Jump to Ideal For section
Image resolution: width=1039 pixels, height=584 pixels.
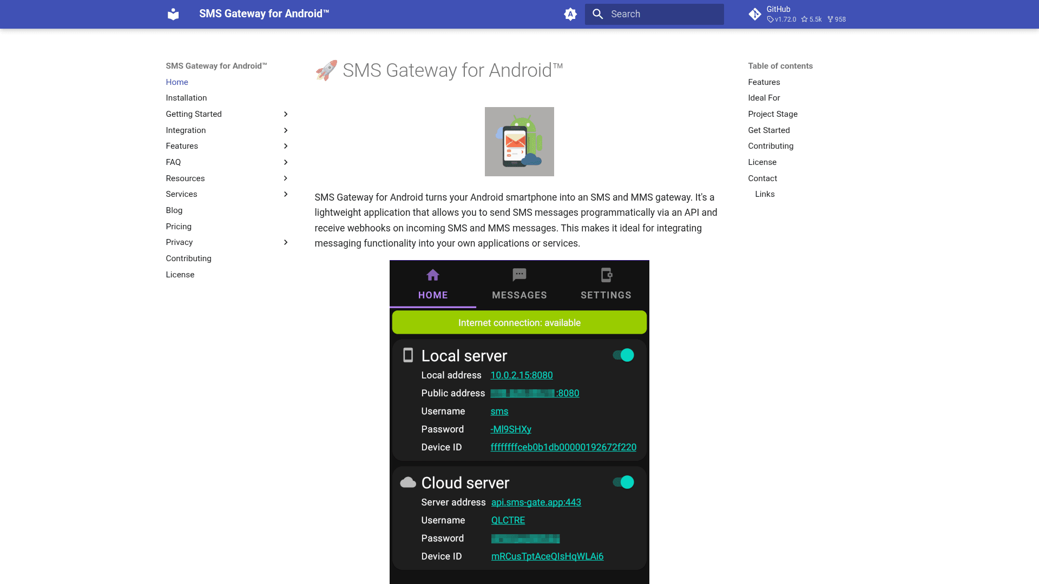[x=764, y=98]
